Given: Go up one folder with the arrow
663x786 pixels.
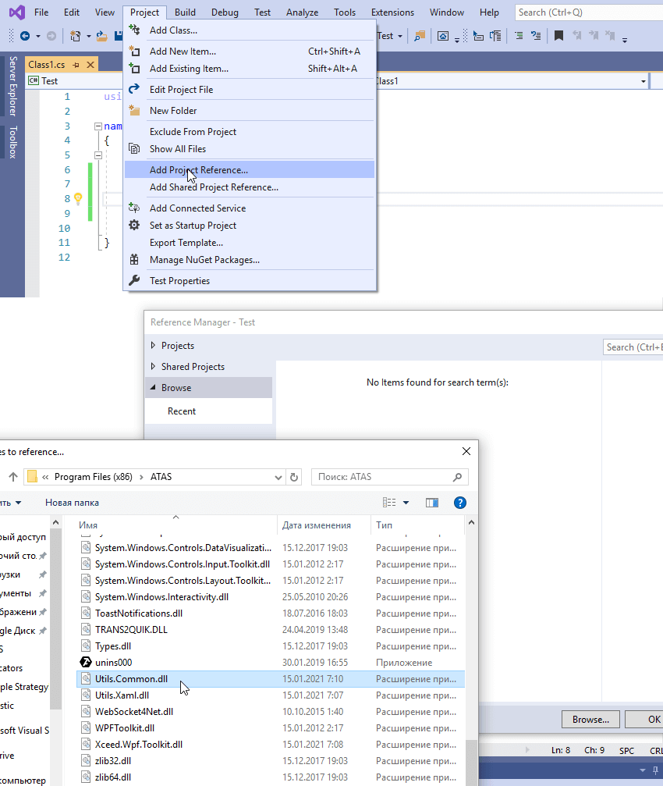Looking at the screenshot, I should 13,477.
